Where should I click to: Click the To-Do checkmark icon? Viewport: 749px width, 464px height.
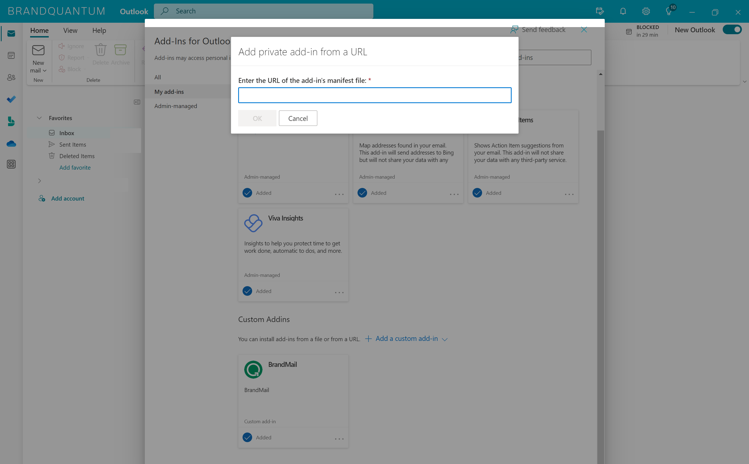click(x=11, y=99)
